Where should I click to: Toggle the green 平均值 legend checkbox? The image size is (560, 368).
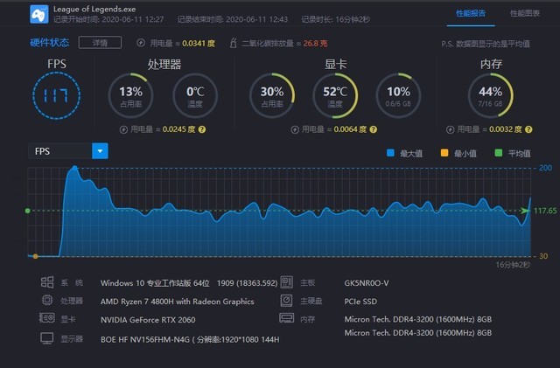(499, 152)
